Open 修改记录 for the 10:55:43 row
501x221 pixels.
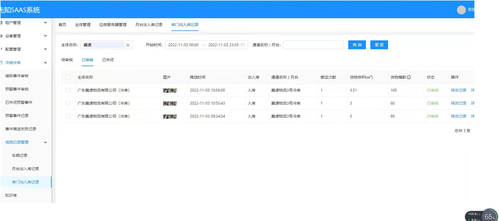pyautogui.click(x=459, y=103)
